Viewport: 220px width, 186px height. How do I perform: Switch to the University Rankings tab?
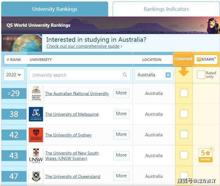point(55,9)
